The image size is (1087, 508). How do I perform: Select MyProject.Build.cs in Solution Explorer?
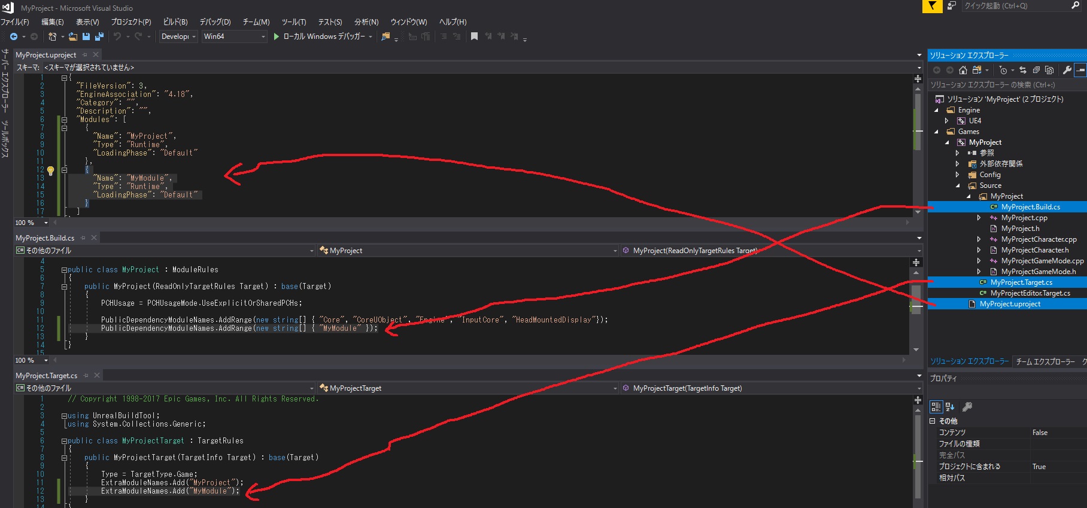1030,207
